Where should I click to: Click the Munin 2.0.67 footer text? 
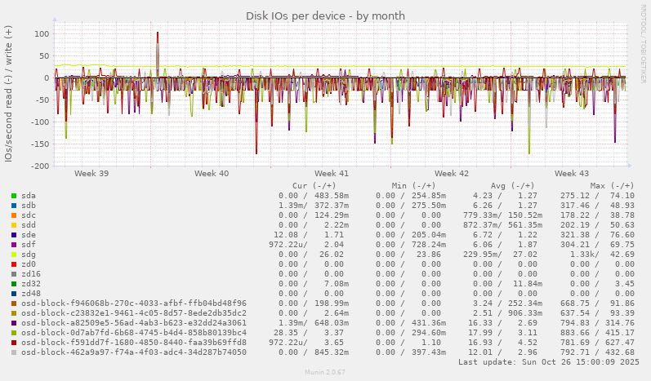tap(325, 374)
